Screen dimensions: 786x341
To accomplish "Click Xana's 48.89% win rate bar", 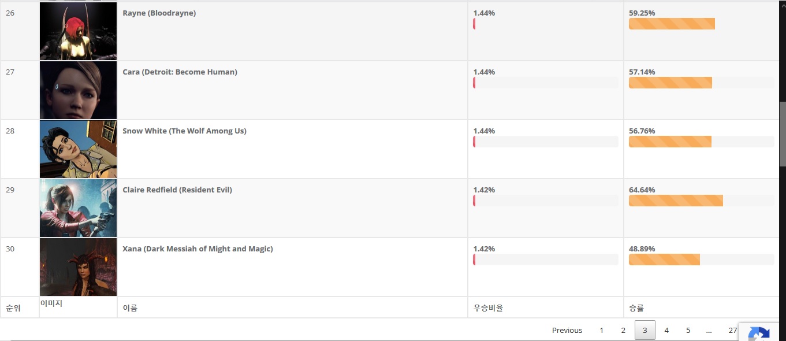I will click(x=701, y=260).
